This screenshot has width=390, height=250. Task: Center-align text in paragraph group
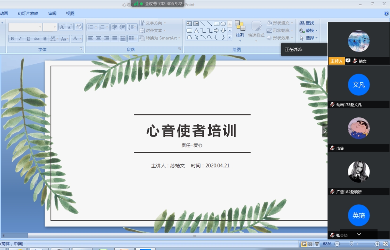click(x=99, y=38)
